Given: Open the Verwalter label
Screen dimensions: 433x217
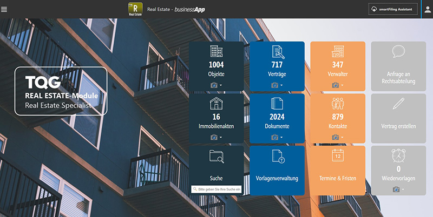Looking at the screenshot, I should (338, 74).
